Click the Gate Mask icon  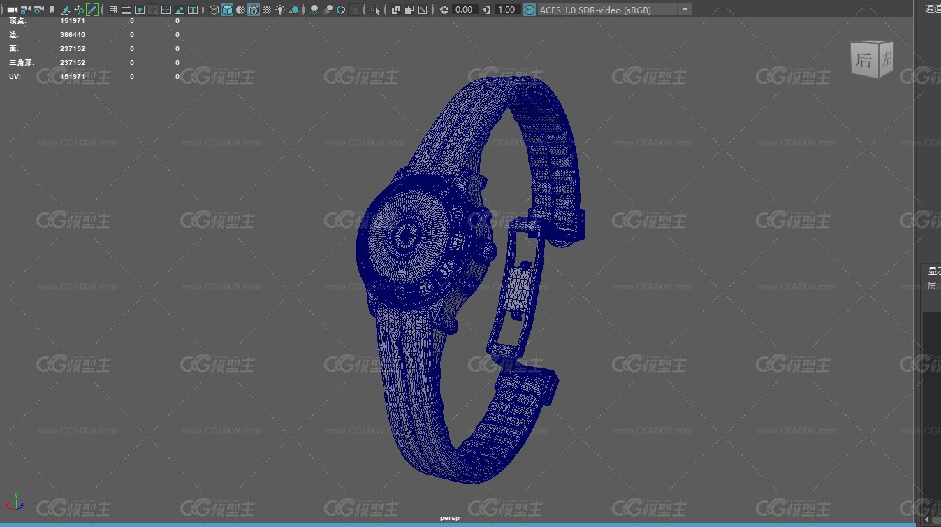pyautogui.click(x=153, y=10)
